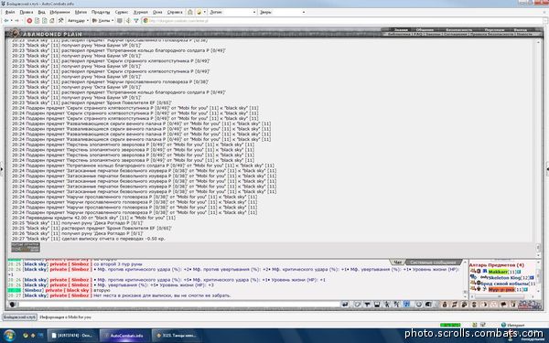Select player Skeleton King in the user list

pyautogui.click(x=505, y=277)
